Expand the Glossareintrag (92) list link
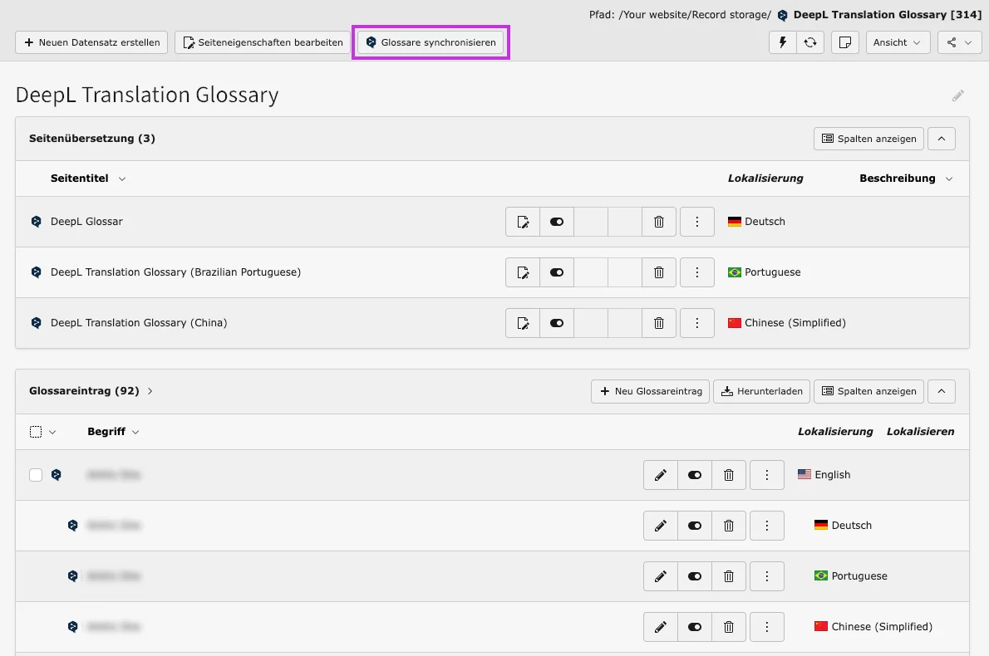989x656 pixels. click(150, 390)
